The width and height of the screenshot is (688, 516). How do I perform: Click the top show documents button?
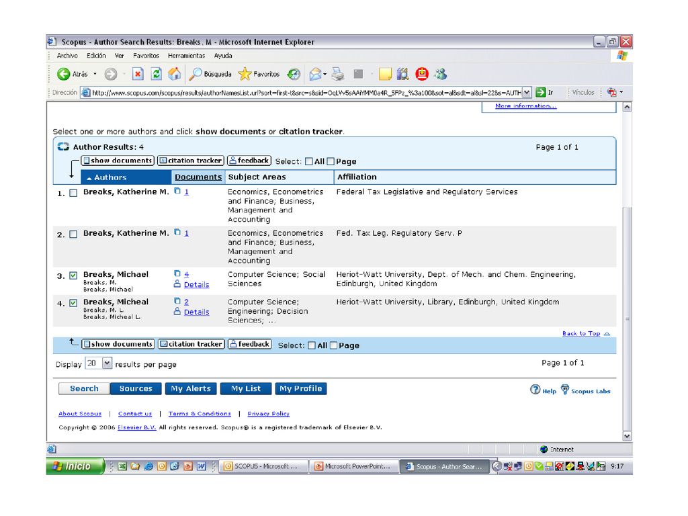pyautogui.click(x=118, y=161)
